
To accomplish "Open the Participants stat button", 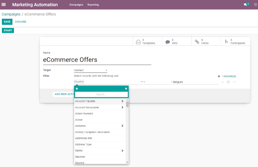I will (x=235, y=41).
